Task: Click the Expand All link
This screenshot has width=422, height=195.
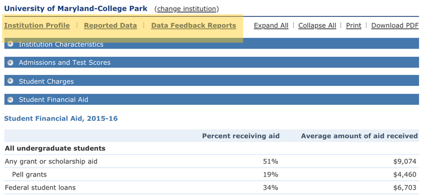Action: pyautogui.click(x=271, y=25)
